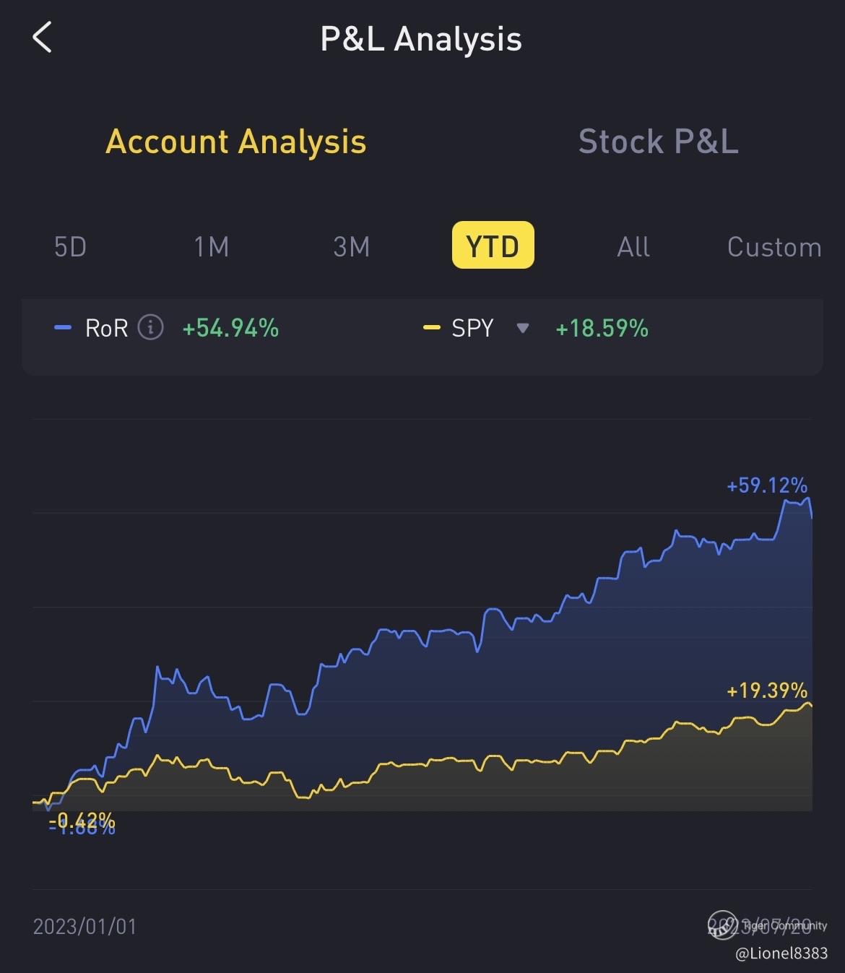Open the RoR info icon
The height and width of the screenshot is (973, 845).
click(x=150, y=328)
